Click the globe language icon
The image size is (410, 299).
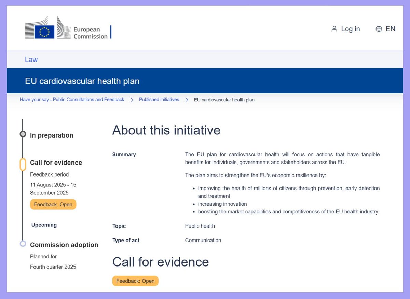coord(379,29)
